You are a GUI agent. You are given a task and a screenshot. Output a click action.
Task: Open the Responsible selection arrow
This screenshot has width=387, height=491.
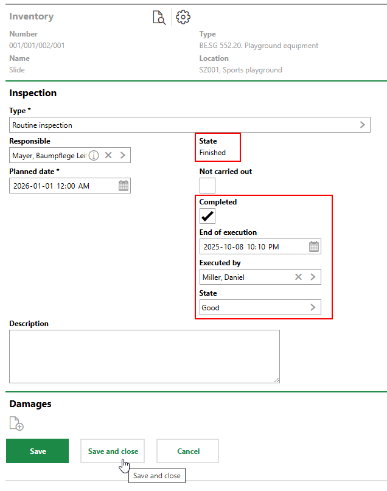coord(123,155)
